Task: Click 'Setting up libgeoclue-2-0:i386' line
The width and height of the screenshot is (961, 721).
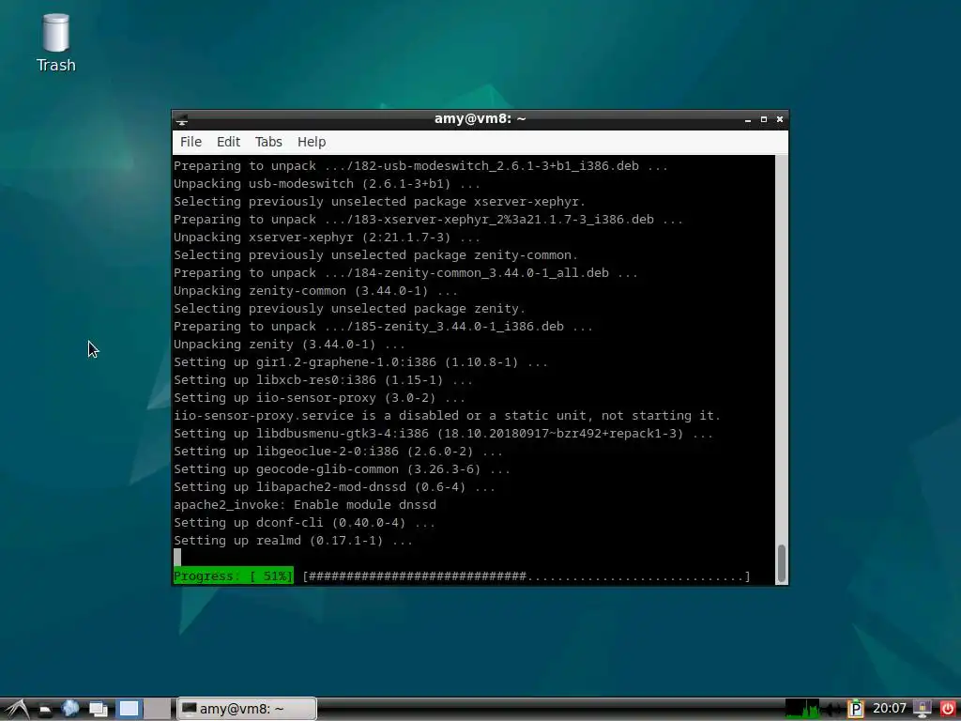Action: [338, 452]
